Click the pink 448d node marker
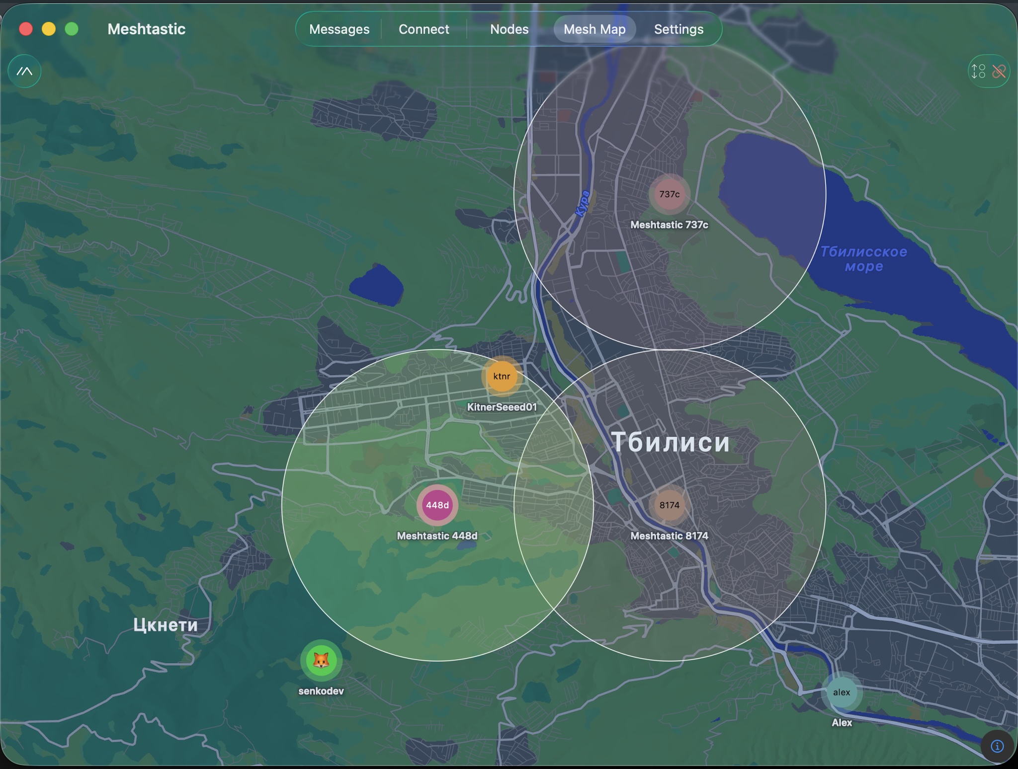The height and width of the screenshot is (769, 1018). tap(437, 505)
